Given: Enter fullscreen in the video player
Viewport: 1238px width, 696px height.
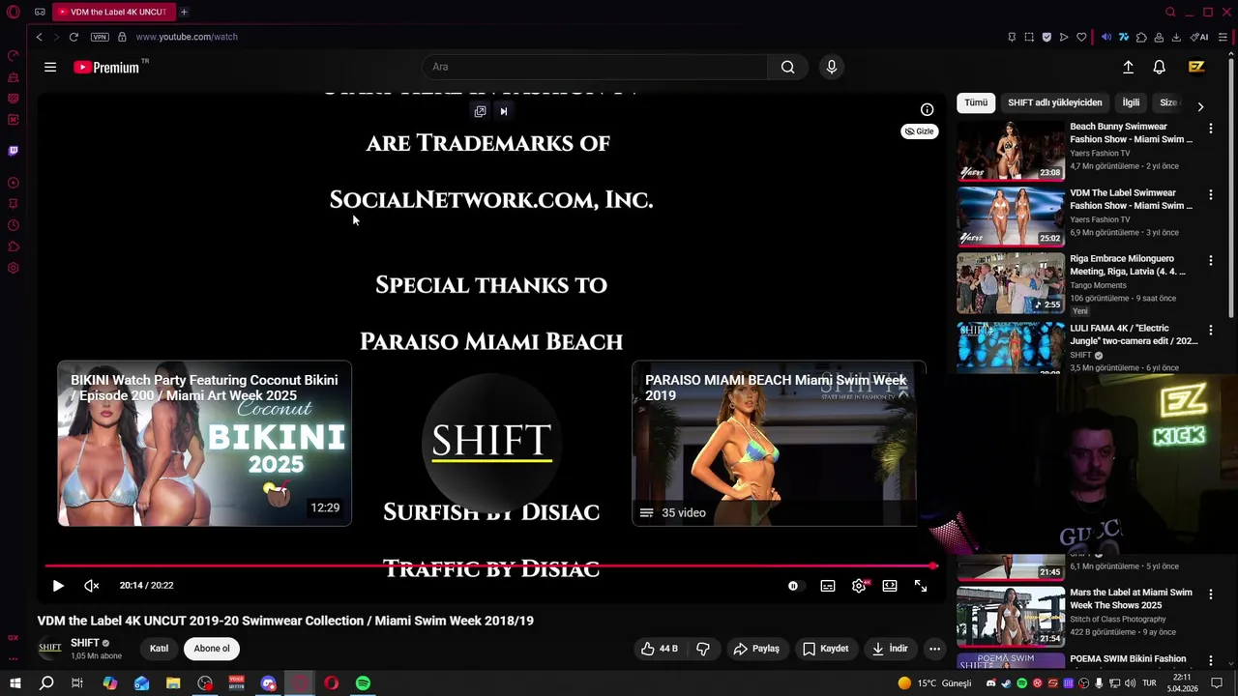Looking at the screenshot, I should (921, 586).
